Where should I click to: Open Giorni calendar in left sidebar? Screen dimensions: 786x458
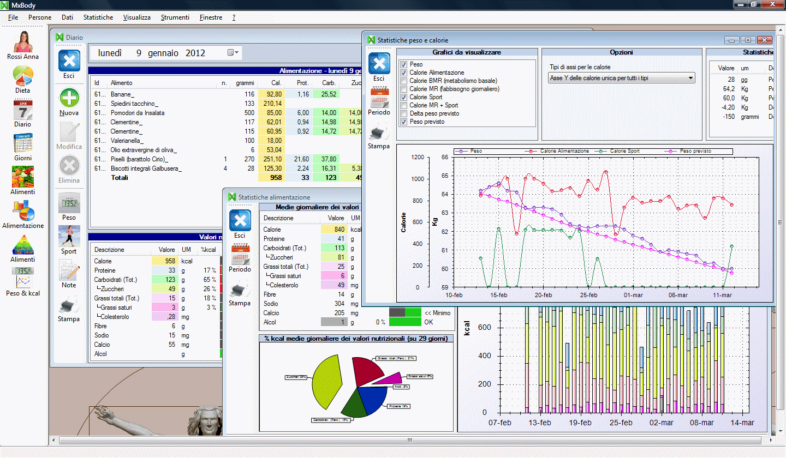tap(22, 143)
